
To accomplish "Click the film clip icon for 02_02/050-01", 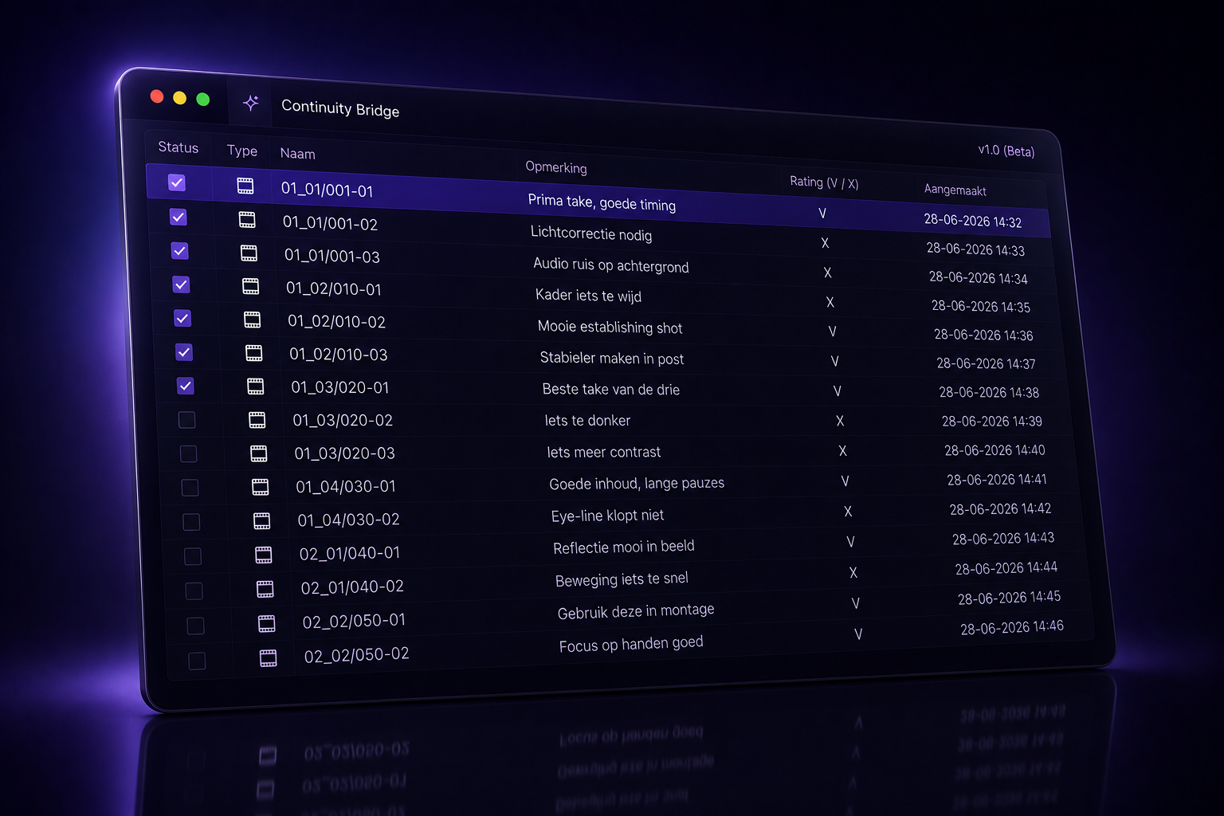I will pos(266,623).
